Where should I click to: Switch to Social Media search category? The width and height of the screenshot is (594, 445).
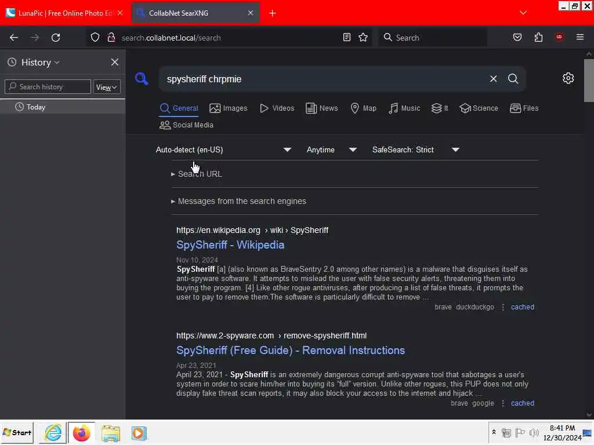186,125
